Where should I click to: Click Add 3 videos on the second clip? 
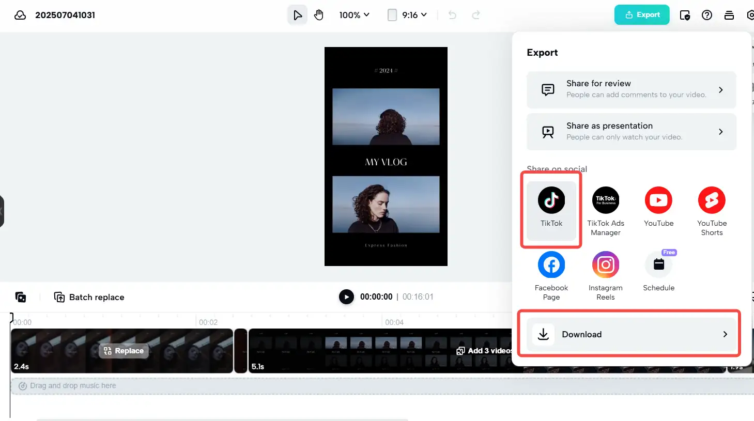click(484, 351)
